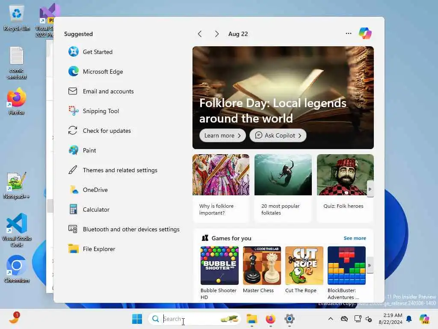Click the Aug 22 date label
The height and width of the screenshot is (329, 438).
[x=238, y=34]
